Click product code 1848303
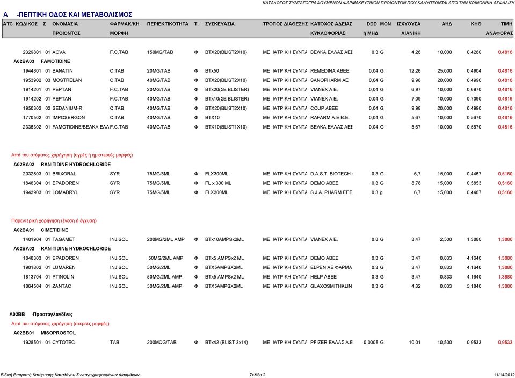515x378 pixels. pos(32,258)
